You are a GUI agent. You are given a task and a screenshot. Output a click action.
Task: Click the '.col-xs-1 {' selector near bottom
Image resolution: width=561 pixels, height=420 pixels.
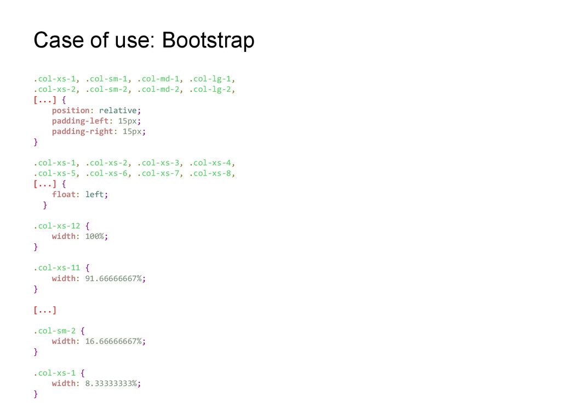[59, 373]
